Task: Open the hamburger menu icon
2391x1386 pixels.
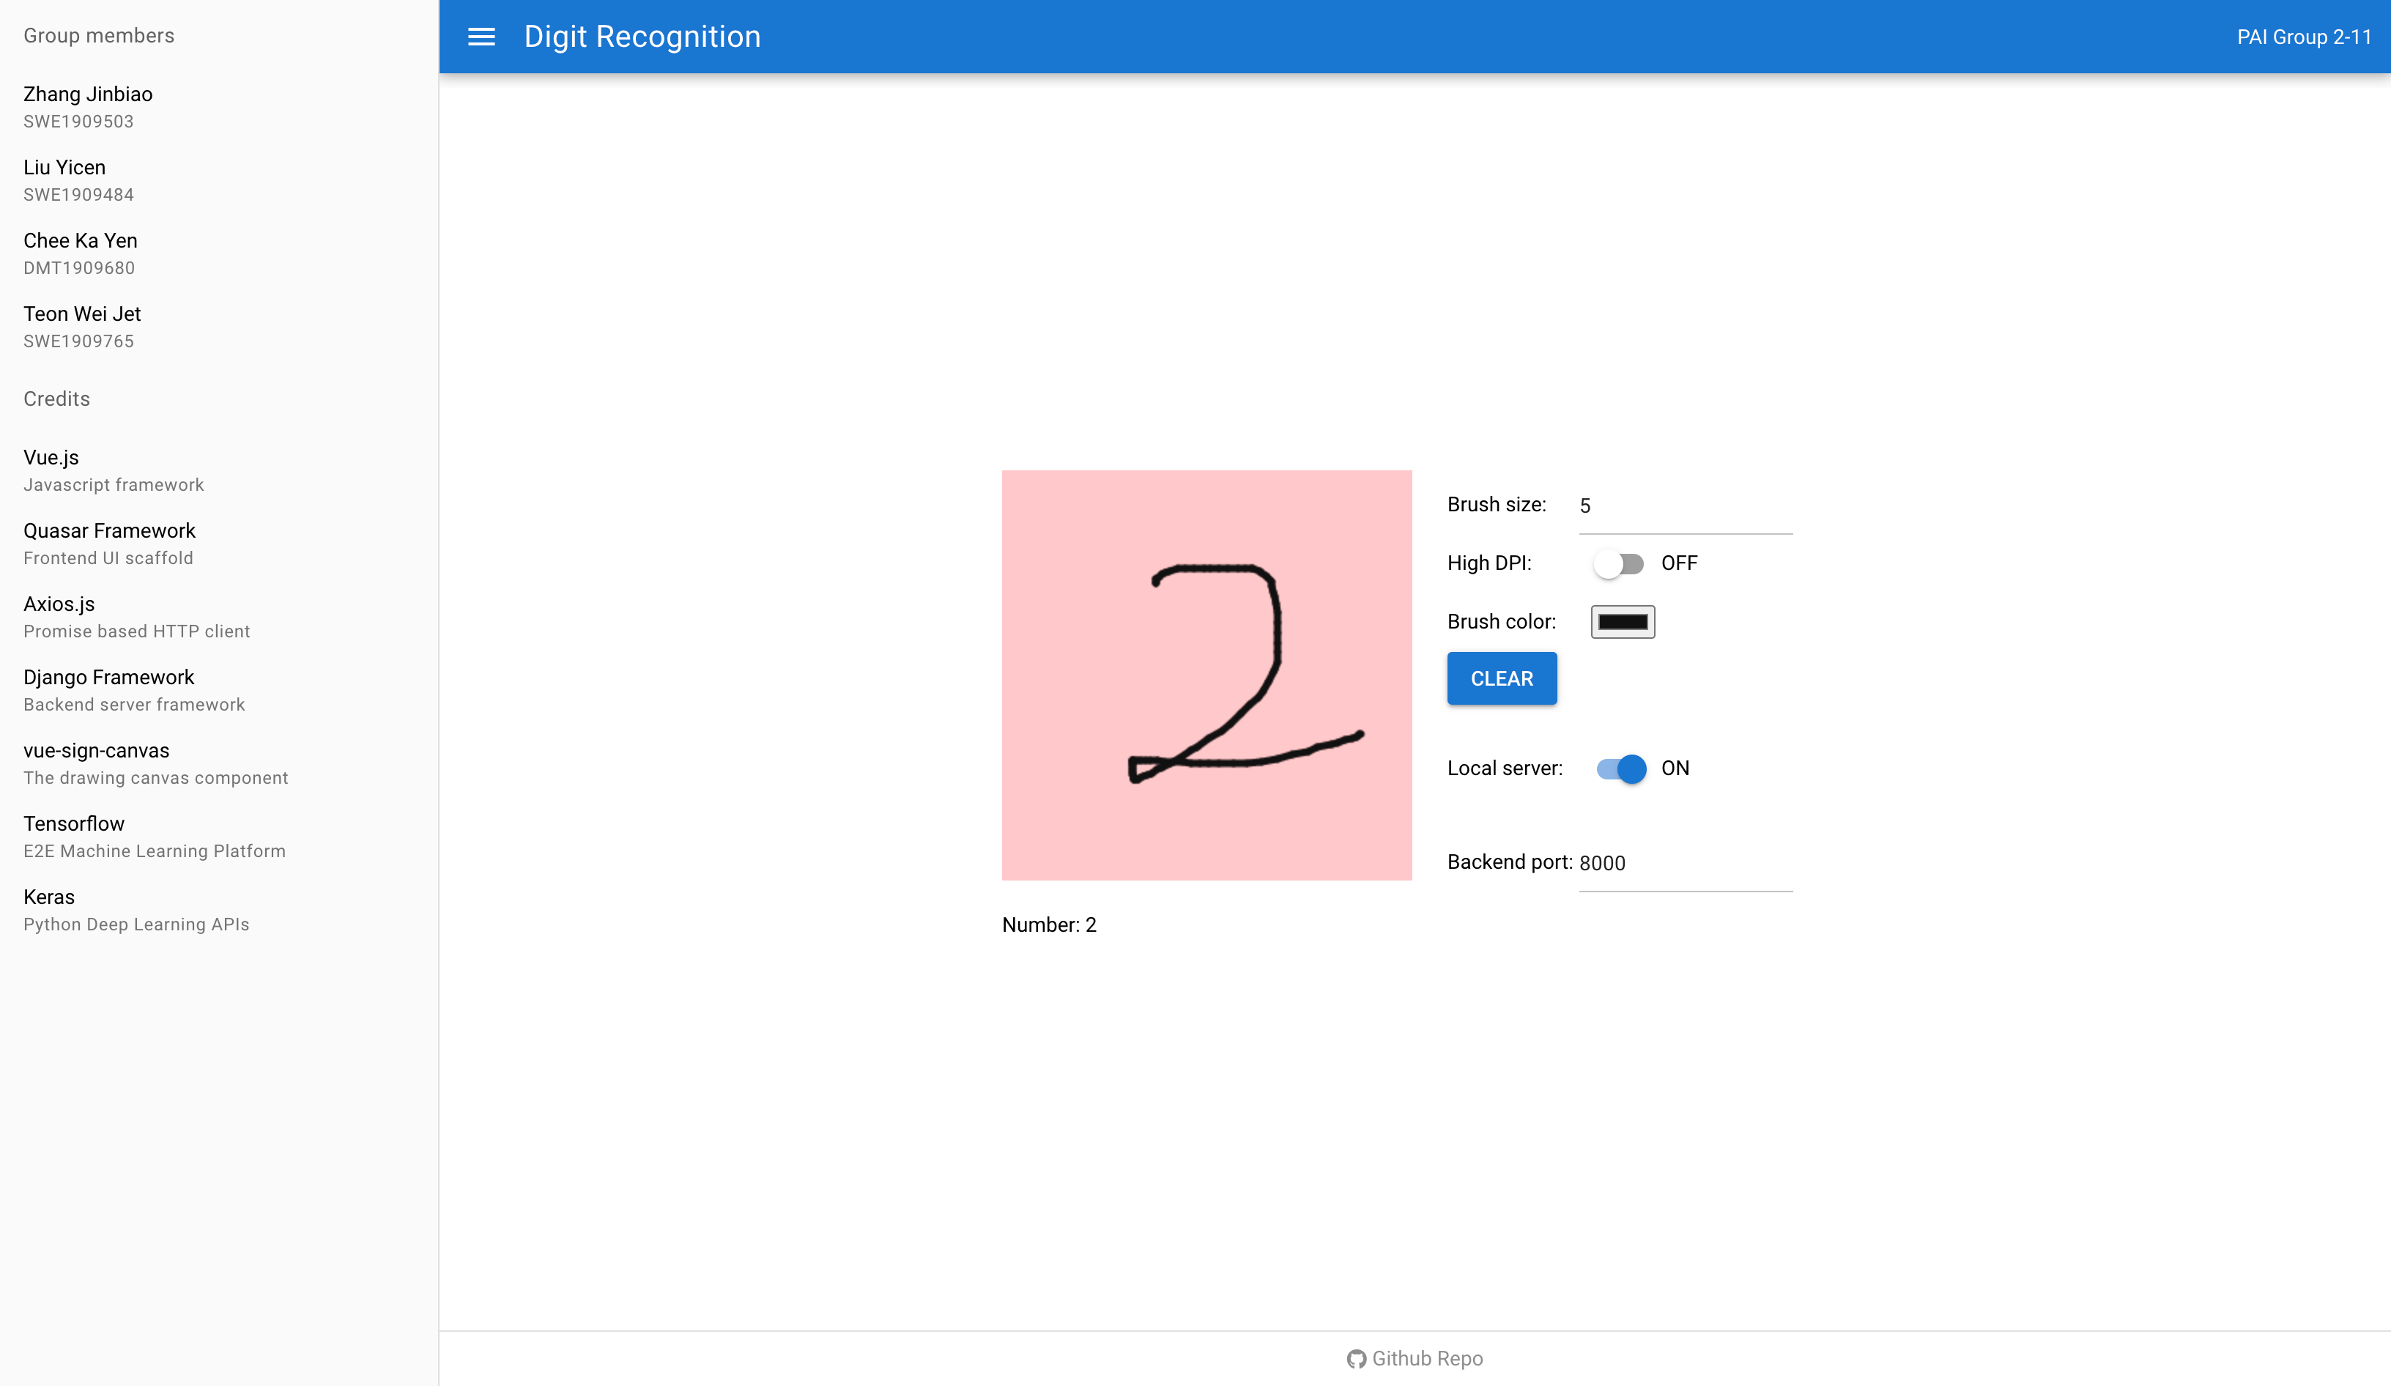Action: (x=481, y=37)
